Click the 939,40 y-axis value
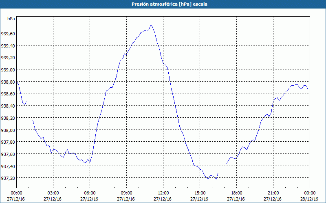This screenshot has height=203, width=326. click(8, 45)
